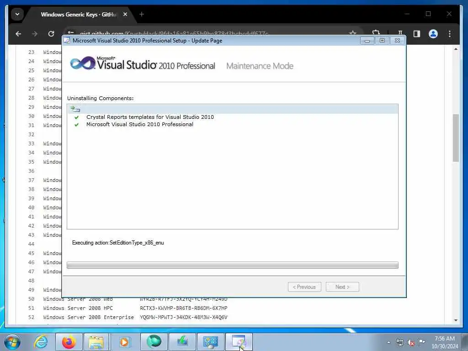This screenshot has height=351, width=468.
Task: Open Windows Explorer from the taskbar
Action: pyautogui.click(x=96, y=342)
